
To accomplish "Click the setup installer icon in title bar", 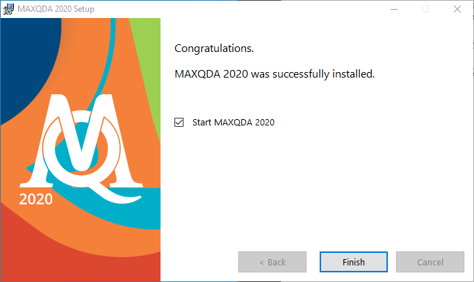I will coord(8,9).
